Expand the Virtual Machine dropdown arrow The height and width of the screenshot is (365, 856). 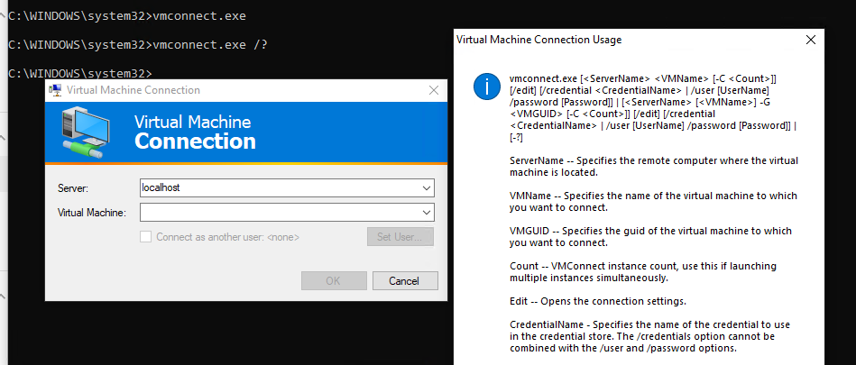pyautogui.click(x=427, y=212)
